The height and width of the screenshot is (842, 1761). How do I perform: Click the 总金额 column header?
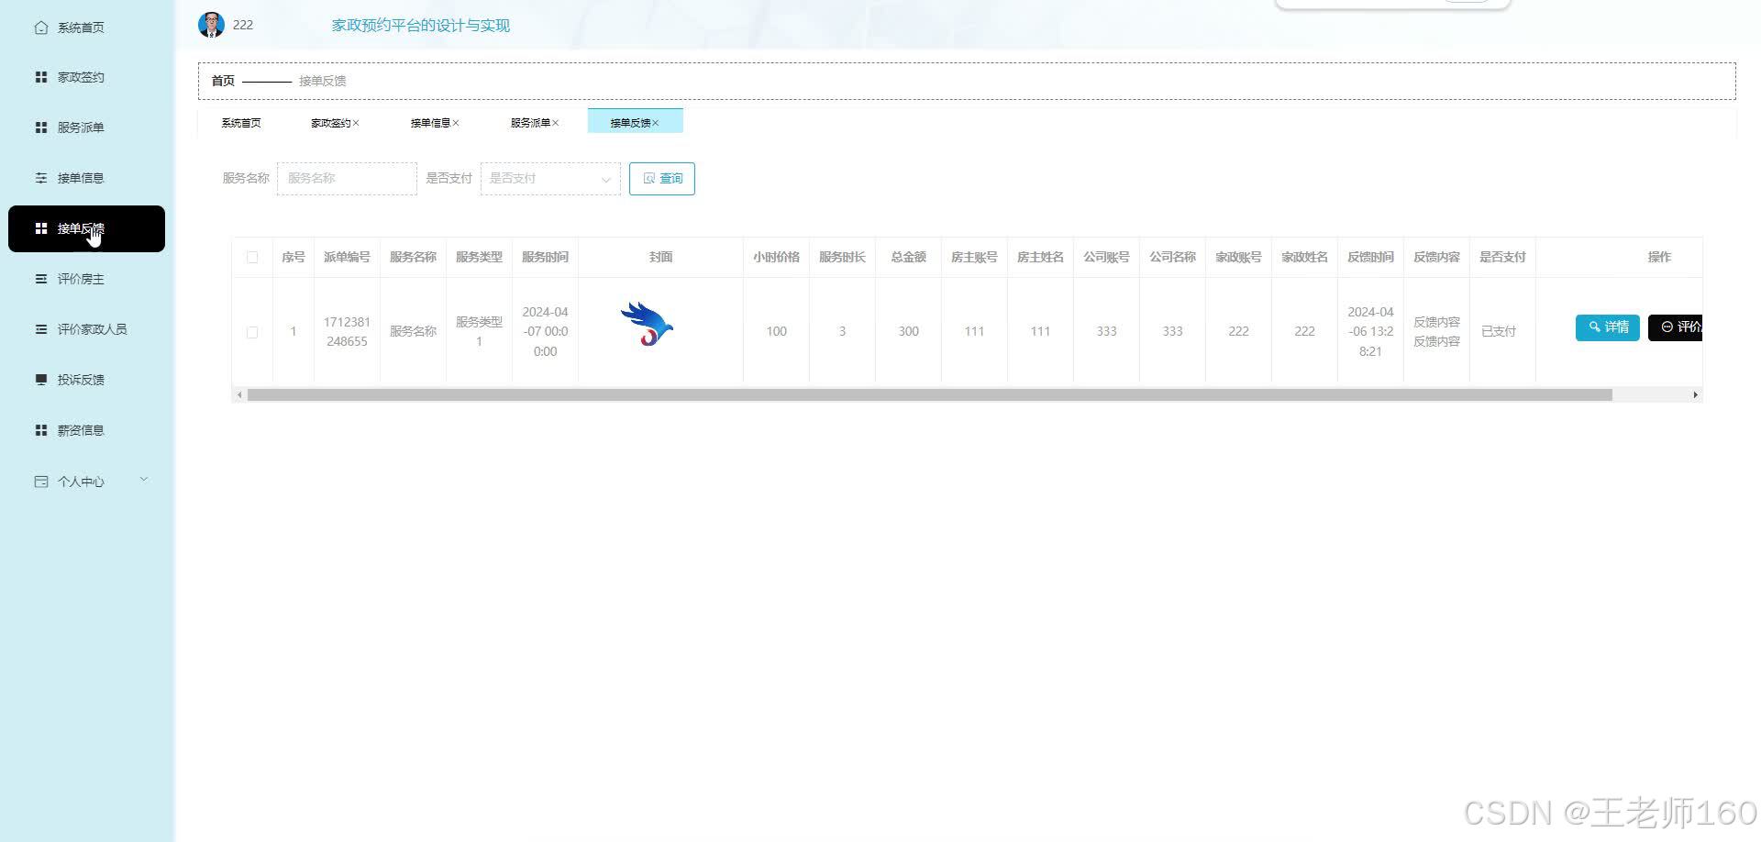[x=908, y=258]
